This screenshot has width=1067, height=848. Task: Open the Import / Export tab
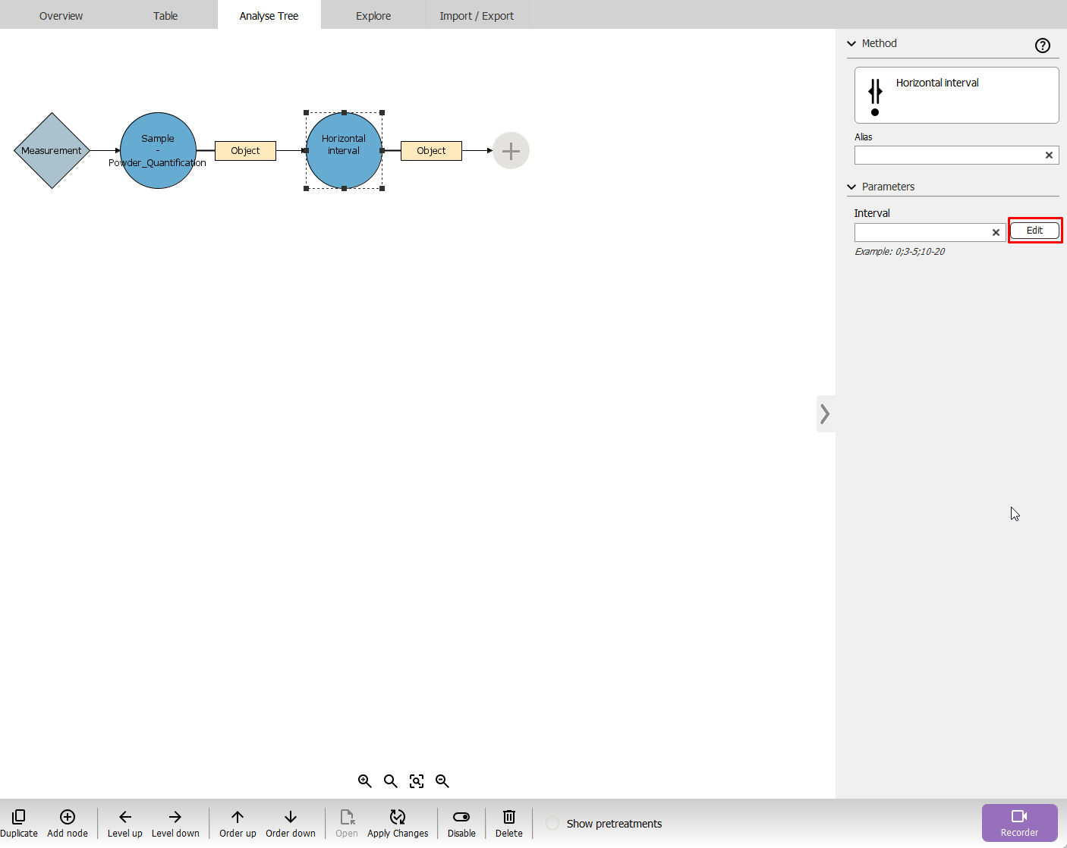coord(477,16)
